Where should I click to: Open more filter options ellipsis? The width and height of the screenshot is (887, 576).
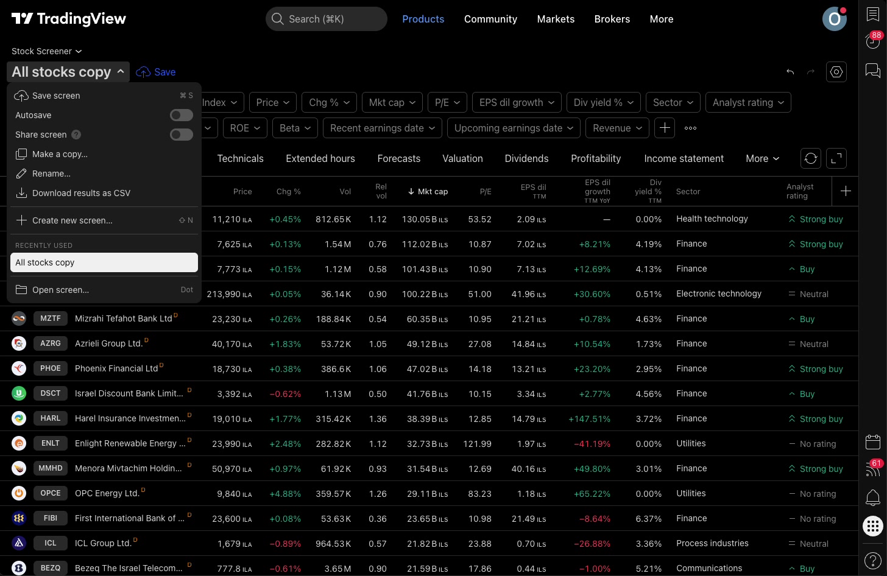point(690,128)
